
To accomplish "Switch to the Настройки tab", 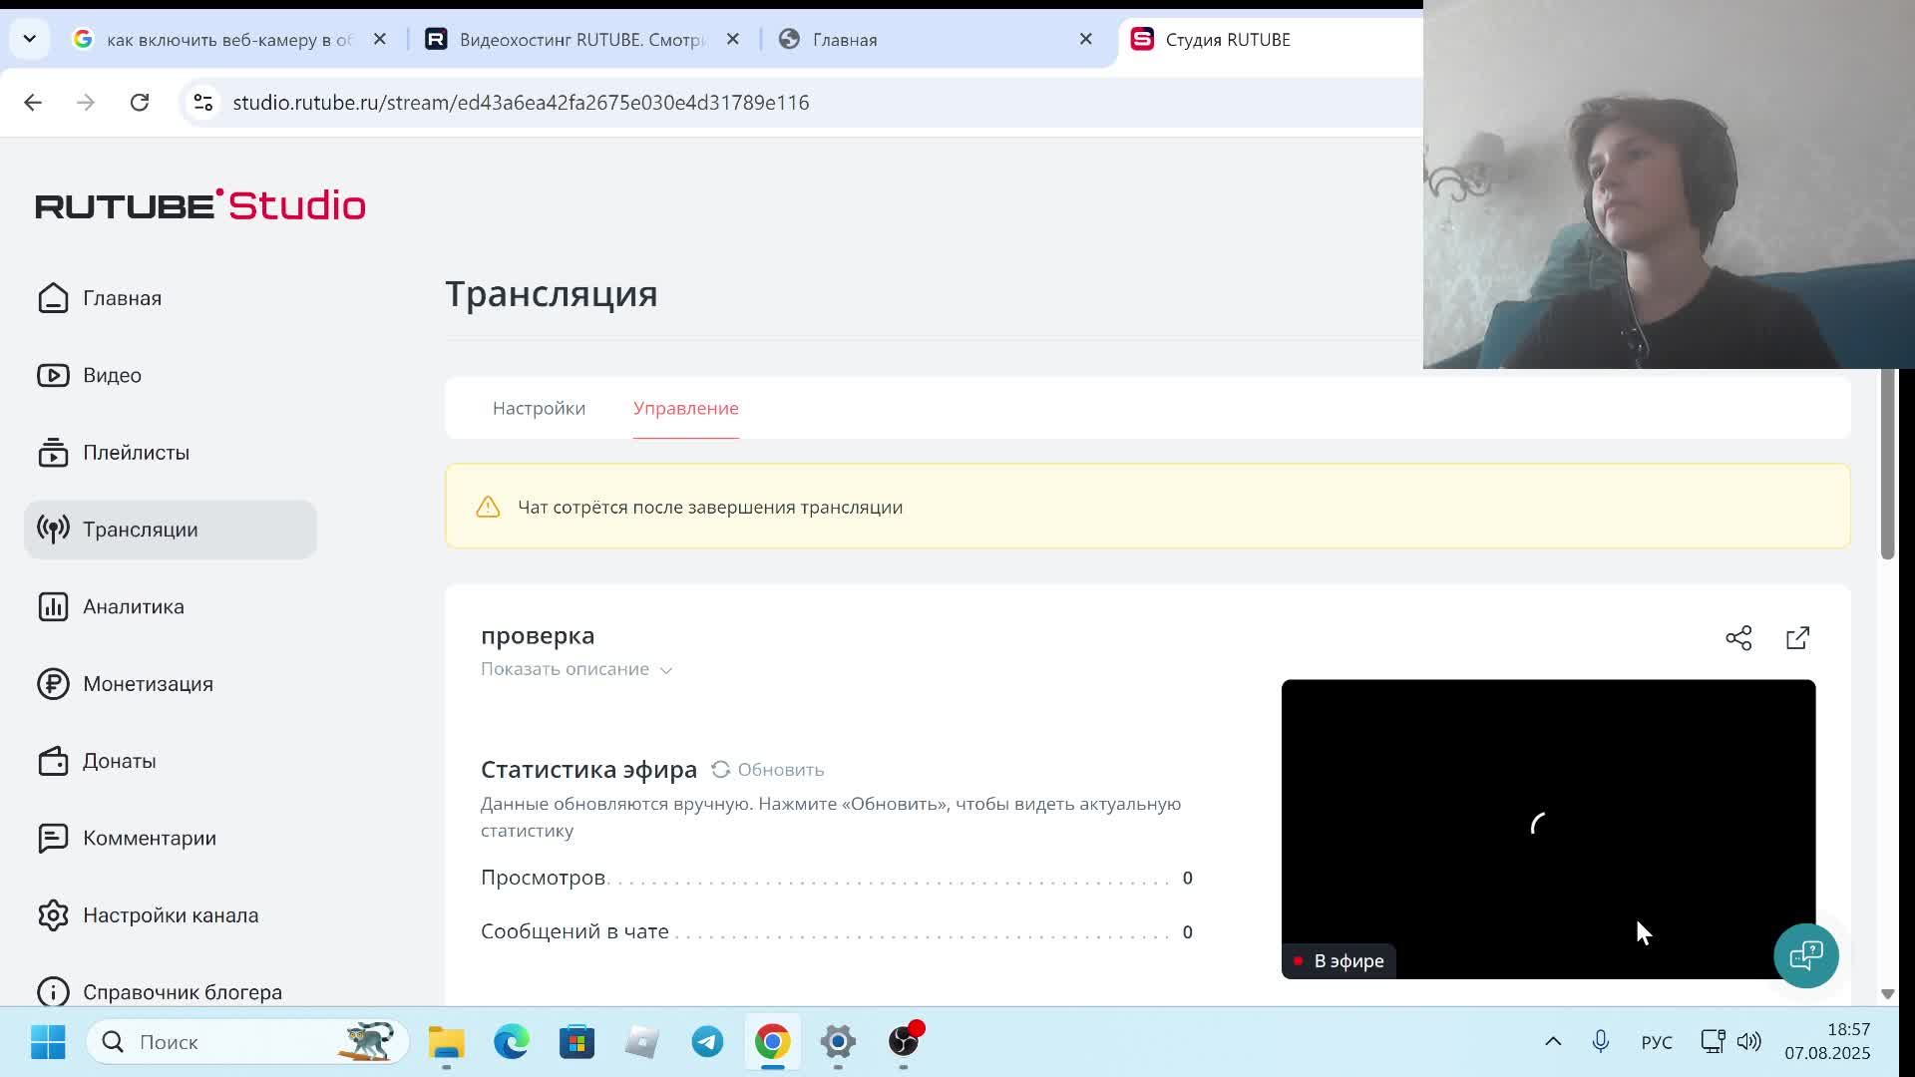I will 539,408.
